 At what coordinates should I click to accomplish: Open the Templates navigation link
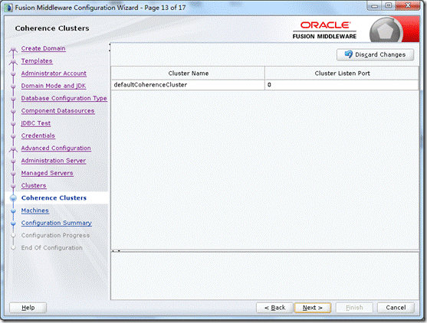(x=37, y=61)
